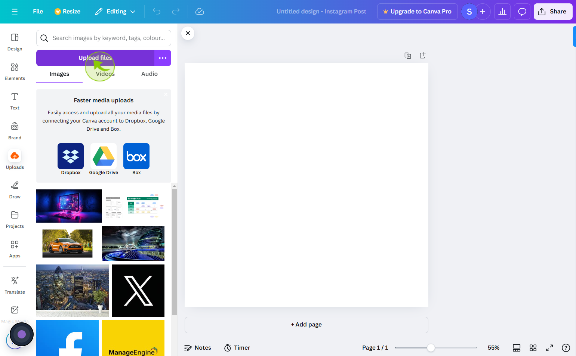This screenshot has height=356, width=576.
Task: Click the uploads panel scrollbar
Action: 174,252
